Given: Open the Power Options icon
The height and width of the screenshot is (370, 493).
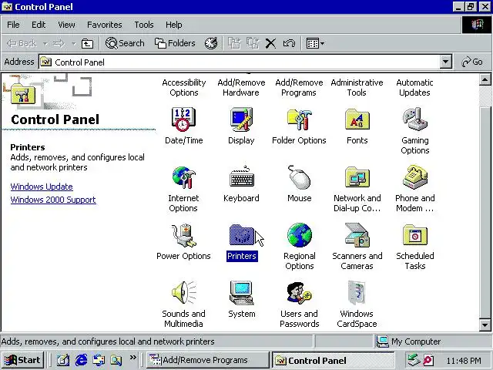Looking at the screenshot, I should tap(183, 235).
